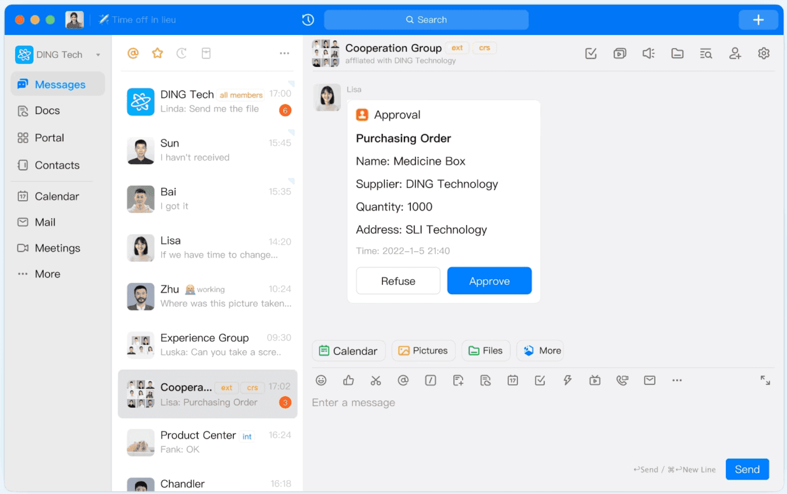Image resolution: width=787 pixels, height=494 pixels.
Task: Open group announcement speaker icon
Action: point(649,53)
